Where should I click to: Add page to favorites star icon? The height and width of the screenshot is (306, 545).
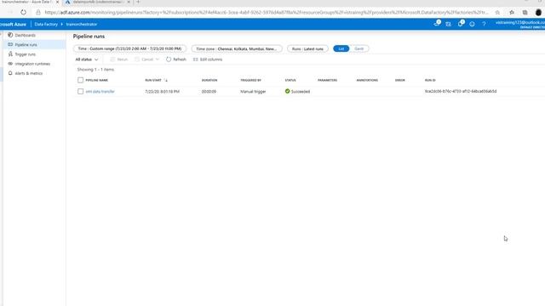click(x=497, y=12)
